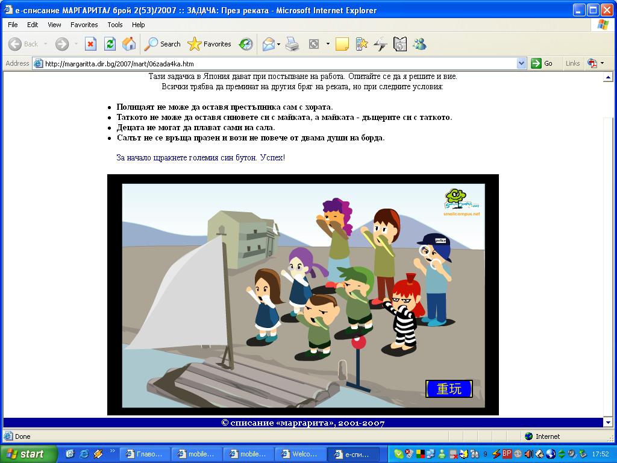The width and height of the screenshot is (617, 463).
Task: Click the yellow sticky note icon
Action: (342, 44)
